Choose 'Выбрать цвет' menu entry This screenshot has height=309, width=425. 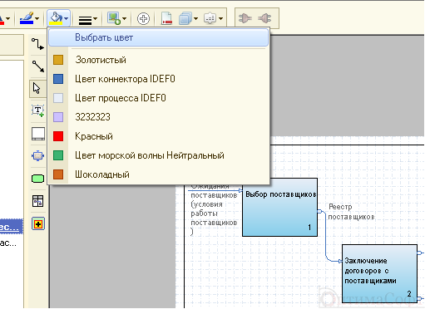click(159, 37)
